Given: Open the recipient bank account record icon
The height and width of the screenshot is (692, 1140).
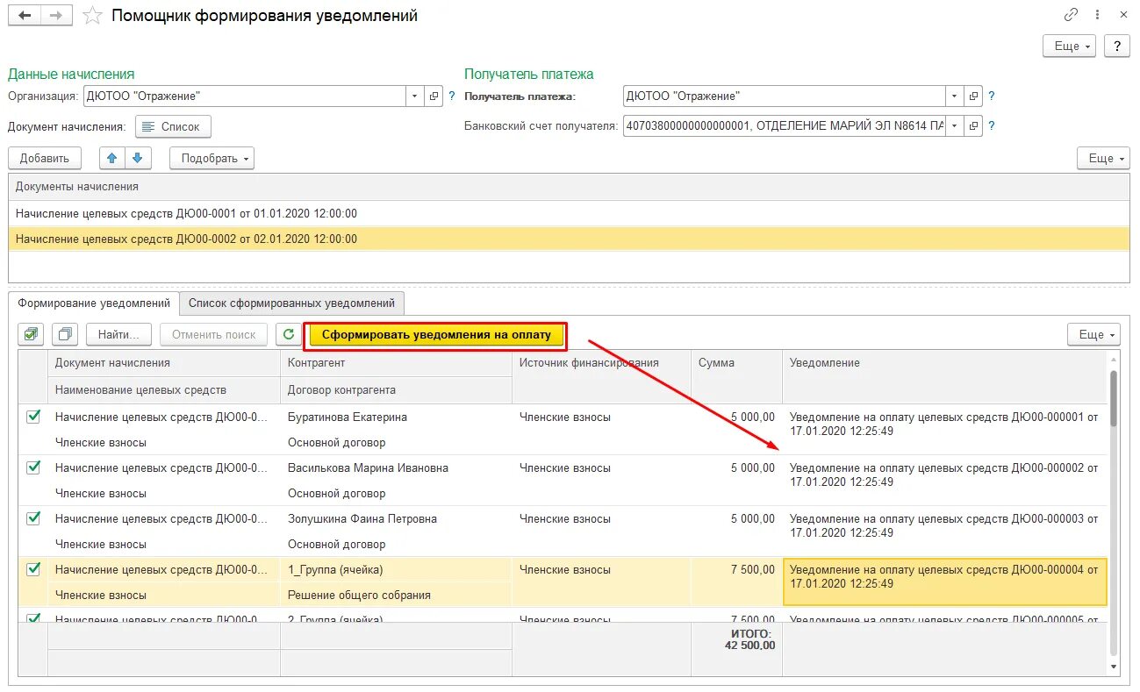Looking at the screenshot, I should pyautogui.click(x=973, y=126).
